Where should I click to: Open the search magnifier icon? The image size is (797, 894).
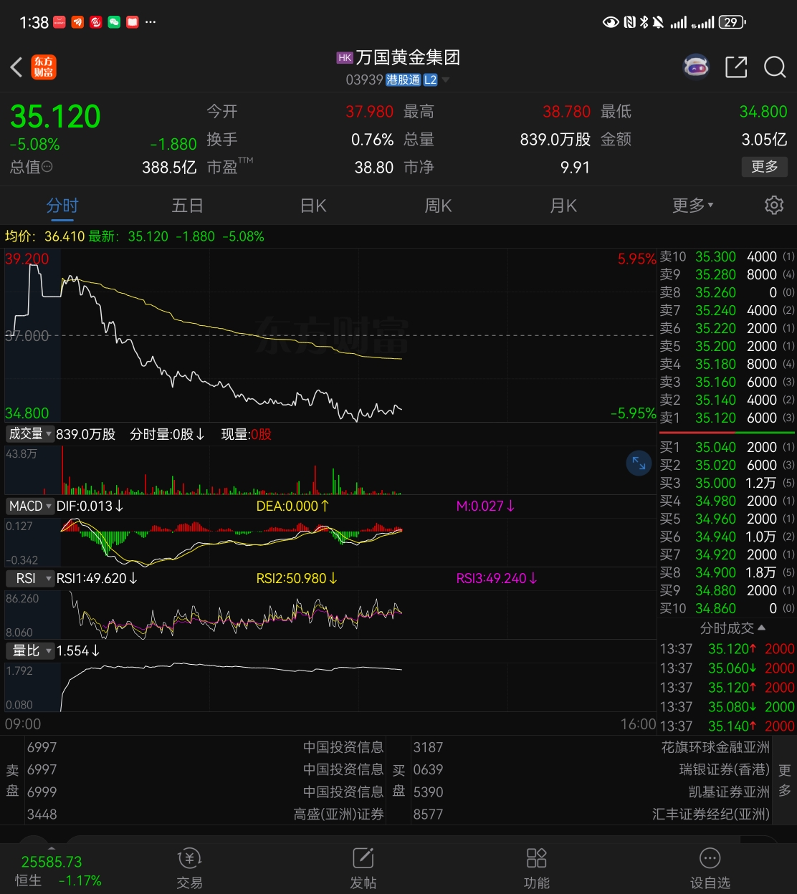click(775, 67)
